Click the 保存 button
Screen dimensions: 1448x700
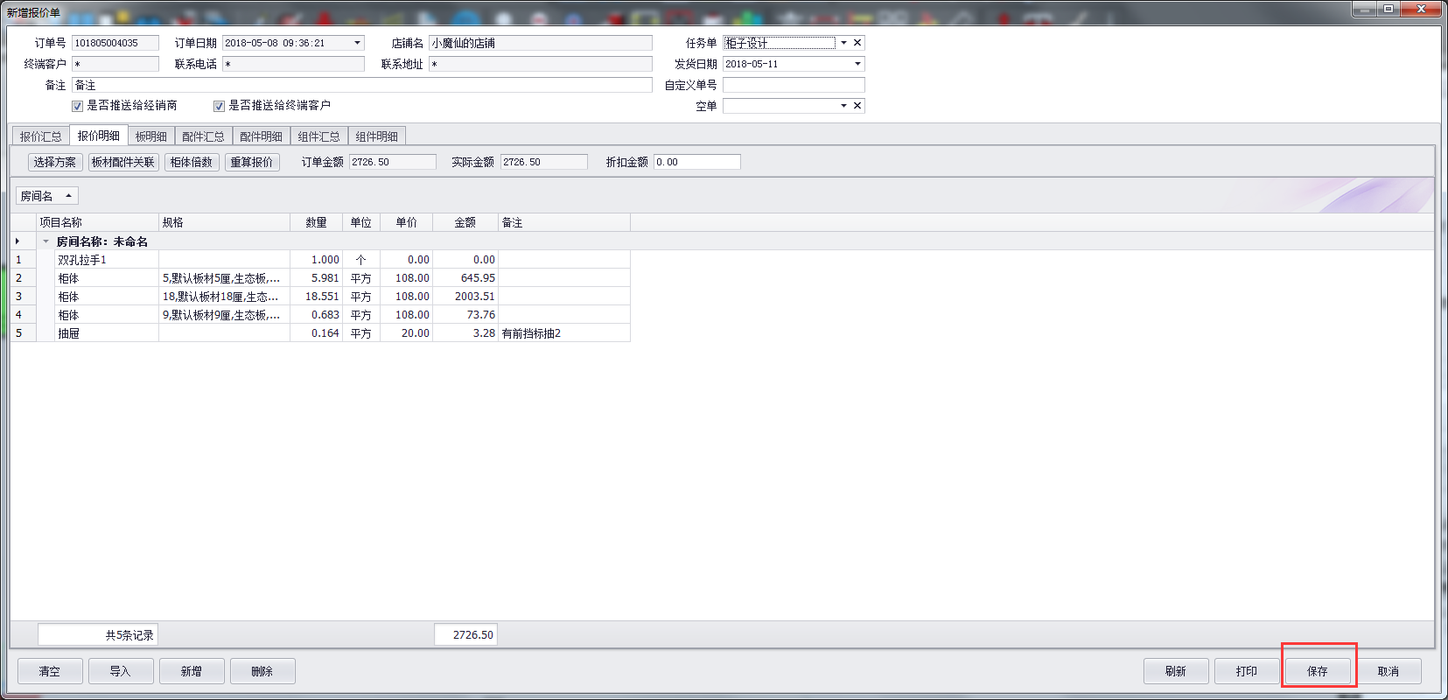[x=1317, y=671]
